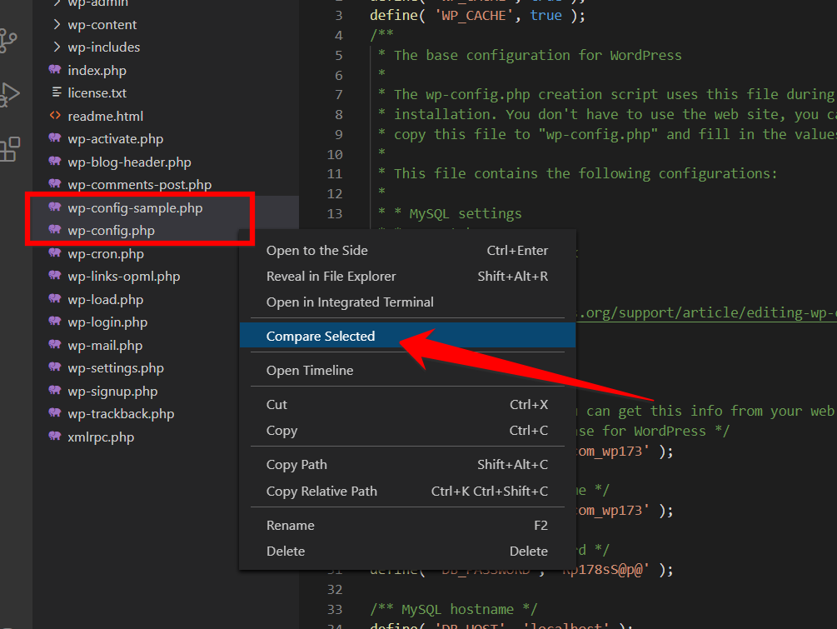Choose Rename from the context menu
The width and height of the screenshot is (837, 629).
click(407, 526)
